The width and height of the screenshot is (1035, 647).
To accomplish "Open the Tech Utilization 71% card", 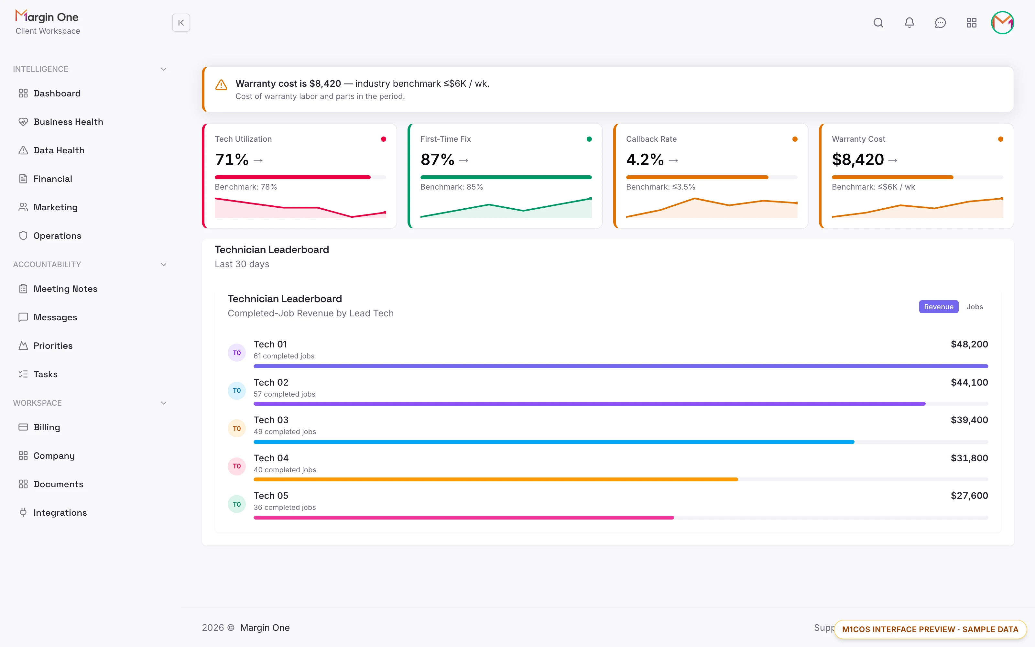I will 300,176.
